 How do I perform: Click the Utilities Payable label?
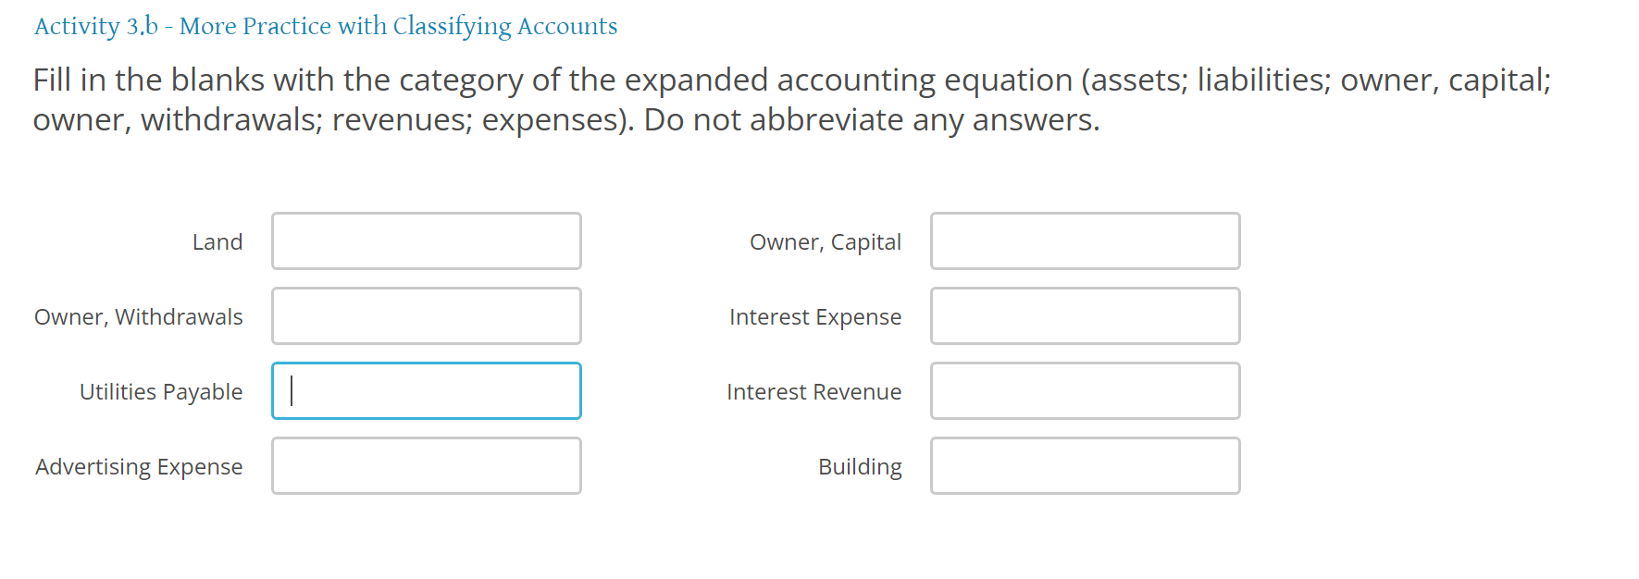(x=161, y=391)
